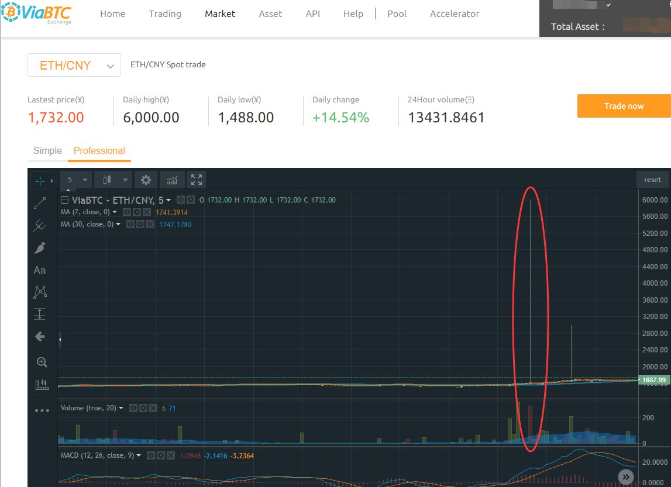Open the Pool menu item
Image resolution: width=671 pixels, height=487 pixels.
click(397, 13)
